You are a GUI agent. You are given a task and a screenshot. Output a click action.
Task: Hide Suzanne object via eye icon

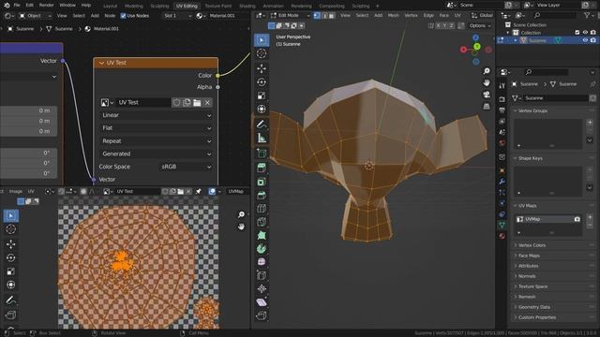[585, 40]
